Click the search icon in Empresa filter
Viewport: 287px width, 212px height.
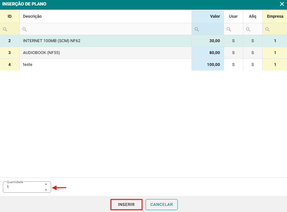pos(267,29)
